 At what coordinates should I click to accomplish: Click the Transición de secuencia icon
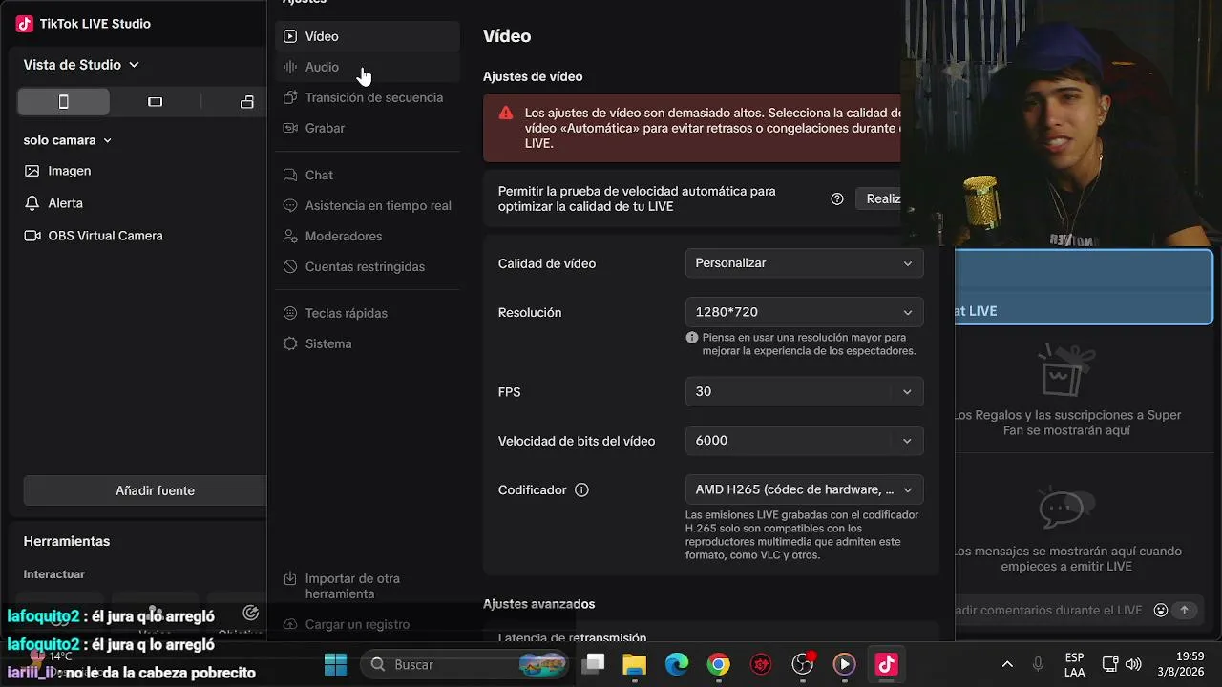(x=290, y=97)
